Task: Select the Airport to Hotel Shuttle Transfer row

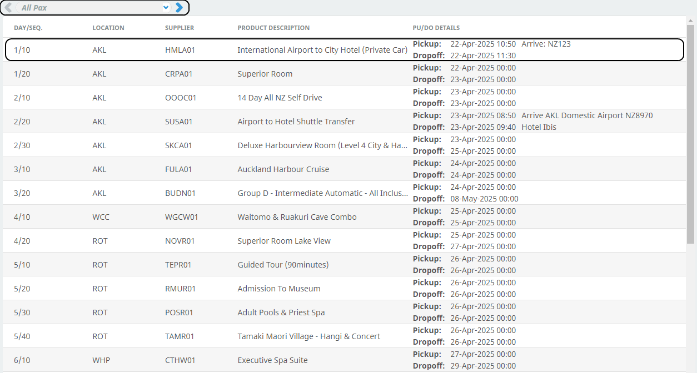Action: click(x=296, y=122)
